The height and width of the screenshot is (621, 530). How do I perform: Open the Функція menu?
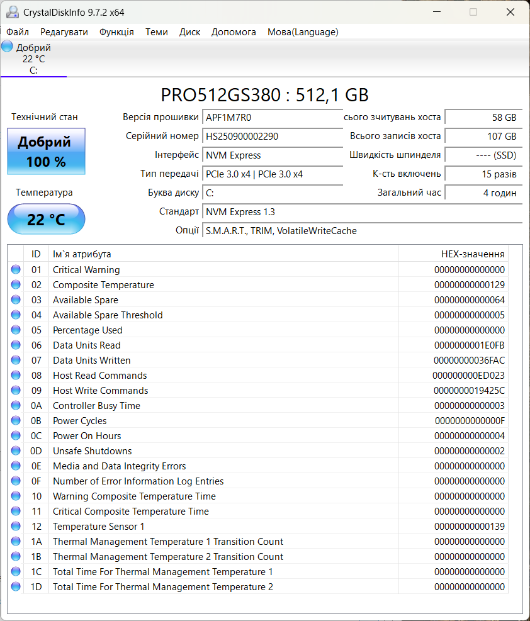116,32
